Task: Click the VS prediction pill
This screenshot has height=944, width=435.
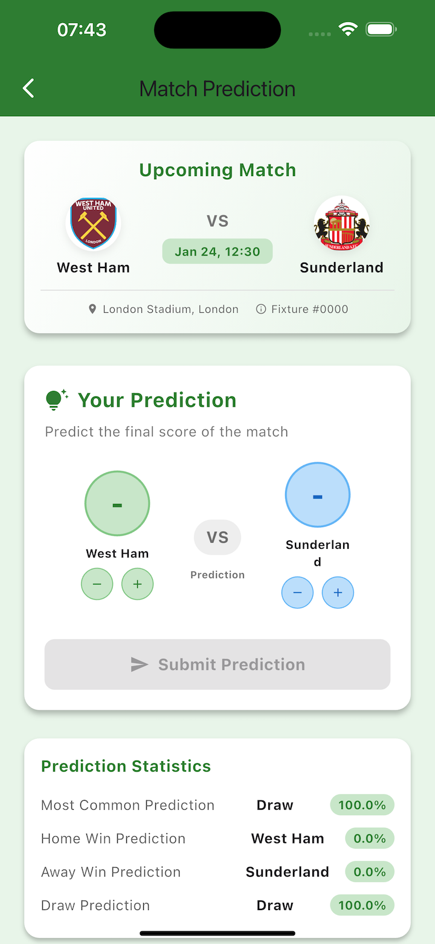Action: 217,537
